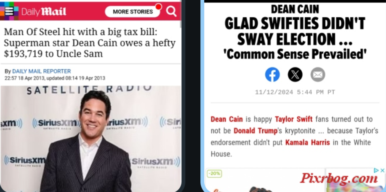The width and height of the screenshot is (386, 192).
Task: Open the Donald Trump red link
Action: click(x=256, y=131)
